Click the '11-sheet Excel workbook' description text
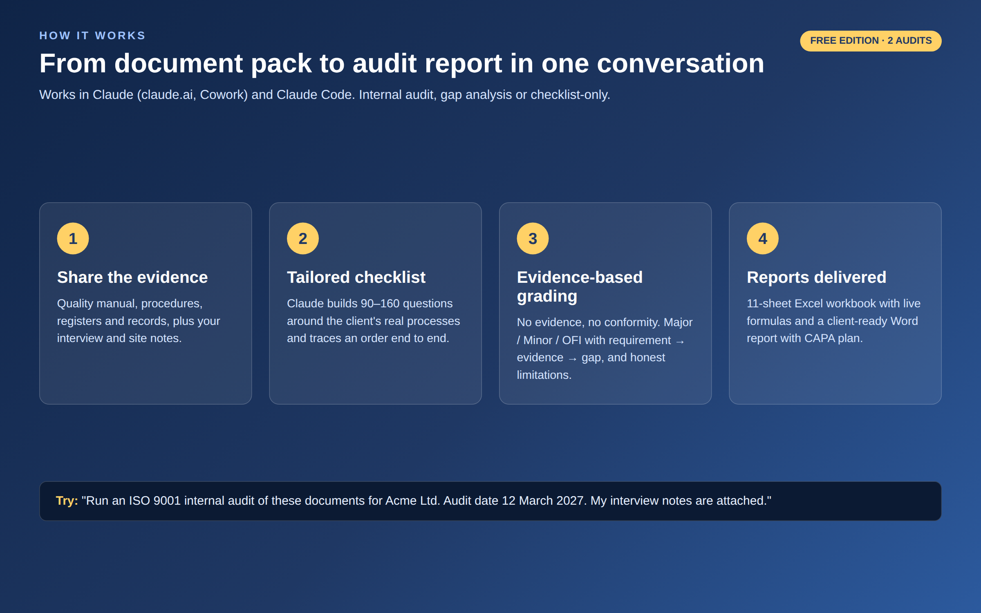 click(833, 321)
